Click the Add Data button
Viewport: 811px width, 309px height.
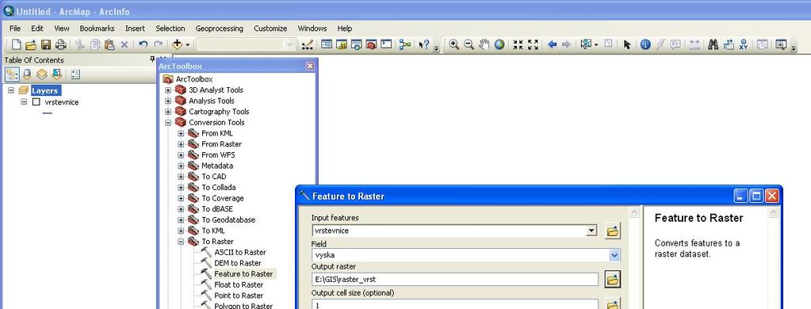(x=178, y=45)
